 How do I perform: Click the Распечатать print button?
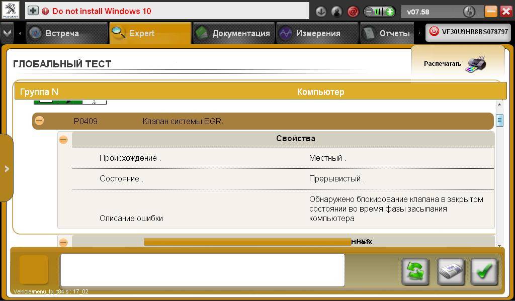point(443,64)
